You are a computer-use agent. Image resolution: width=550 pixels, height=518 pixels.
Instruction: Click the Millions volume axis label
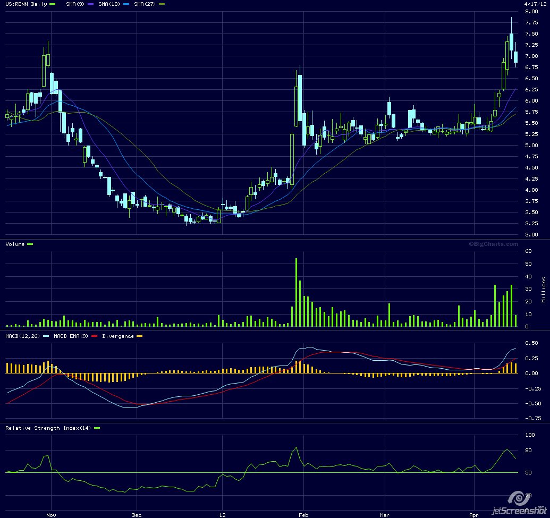[544, 290]
